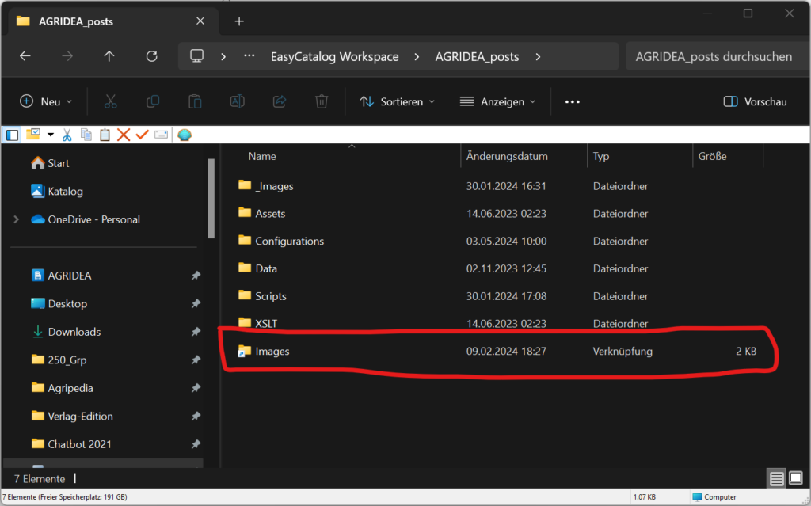
Task: Open the black dropdown arrow in the white toolbar
Action: pyautogui.click(x=51, y=135)
